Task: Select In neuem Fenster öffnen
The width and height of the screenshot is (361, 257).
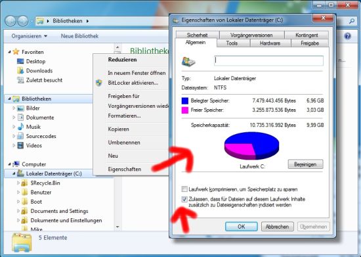Action: [137, 73]
